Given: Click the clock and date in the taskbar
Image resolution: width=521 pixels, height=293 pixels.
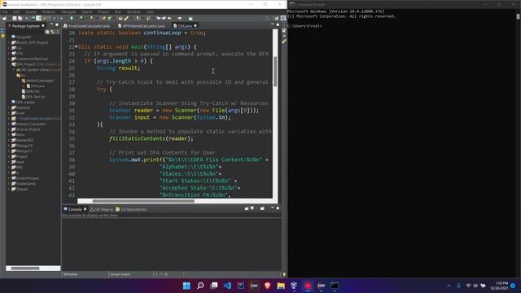Looking at the screenshot, I should (499, 286).
